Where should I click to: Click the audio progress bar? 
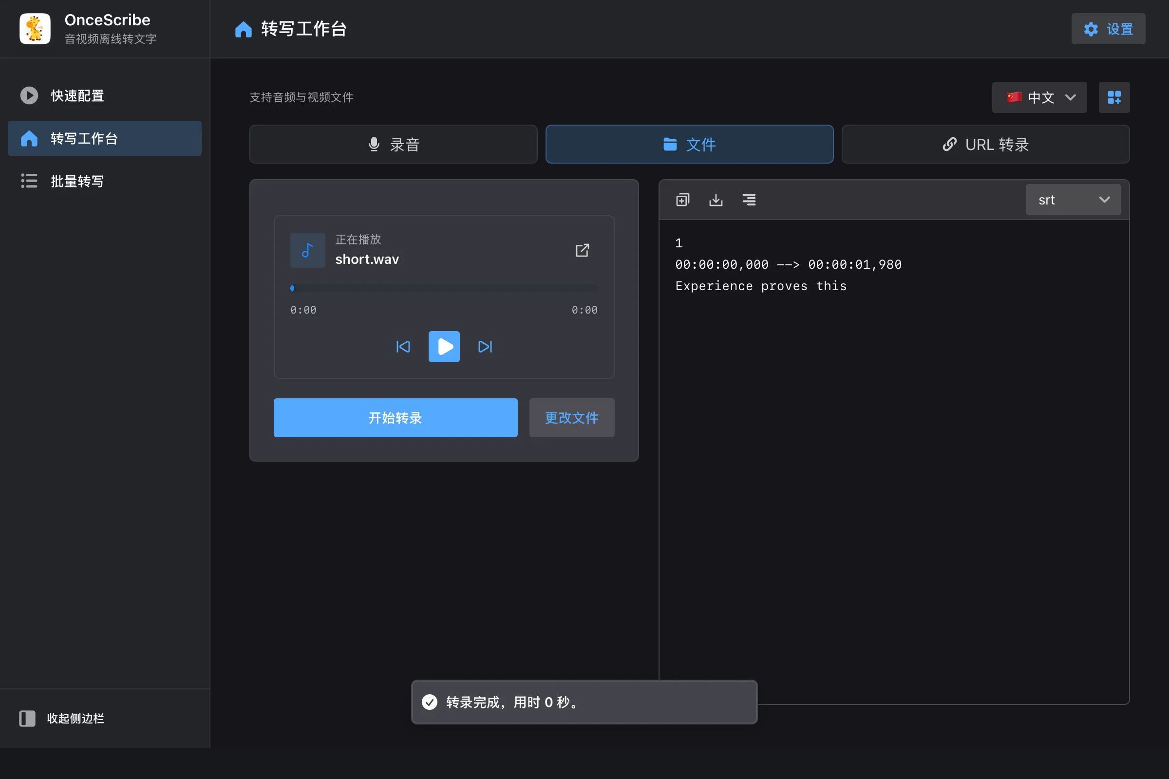pyautogui.click(x=444, y=288)
